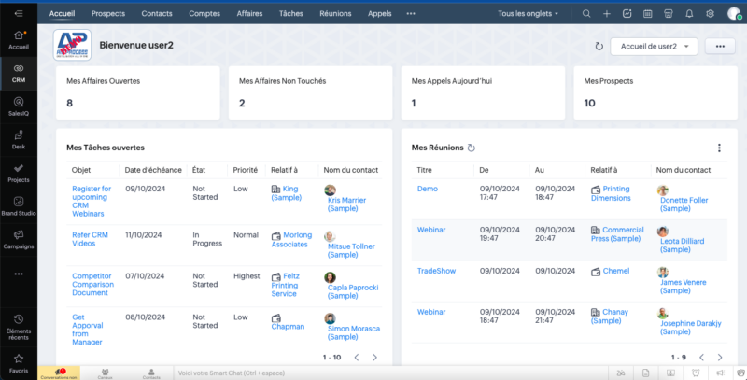747x380 pixels.
Task: Switch to the Prospects tab
Action: 108,14
